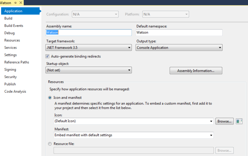Click the "Manifest:" label
The image size is (248, 156).
(62, 129)
